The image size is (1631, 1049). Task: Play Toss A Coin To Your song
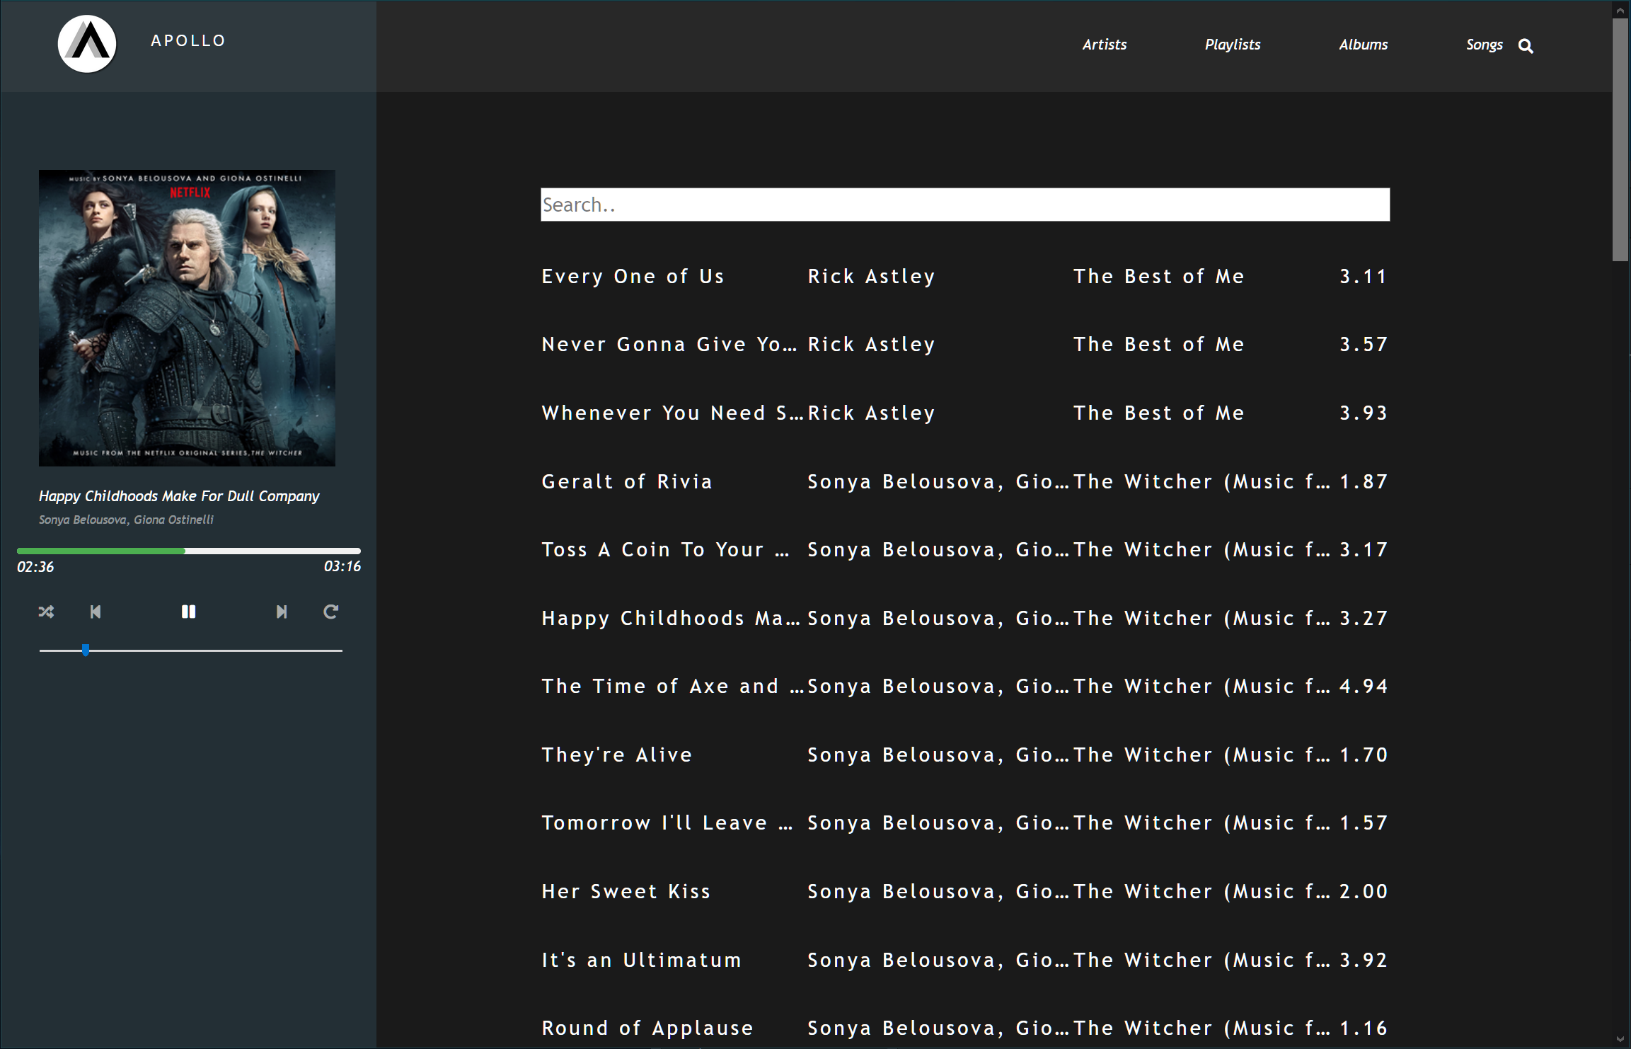click(665, 549)
